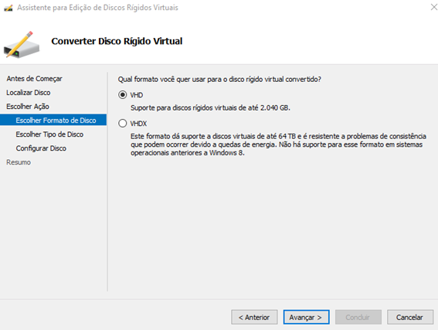438x330 pixels.
Task: Click the Converter Disco Rígido Virtual heading
Action: coord(117,41)
